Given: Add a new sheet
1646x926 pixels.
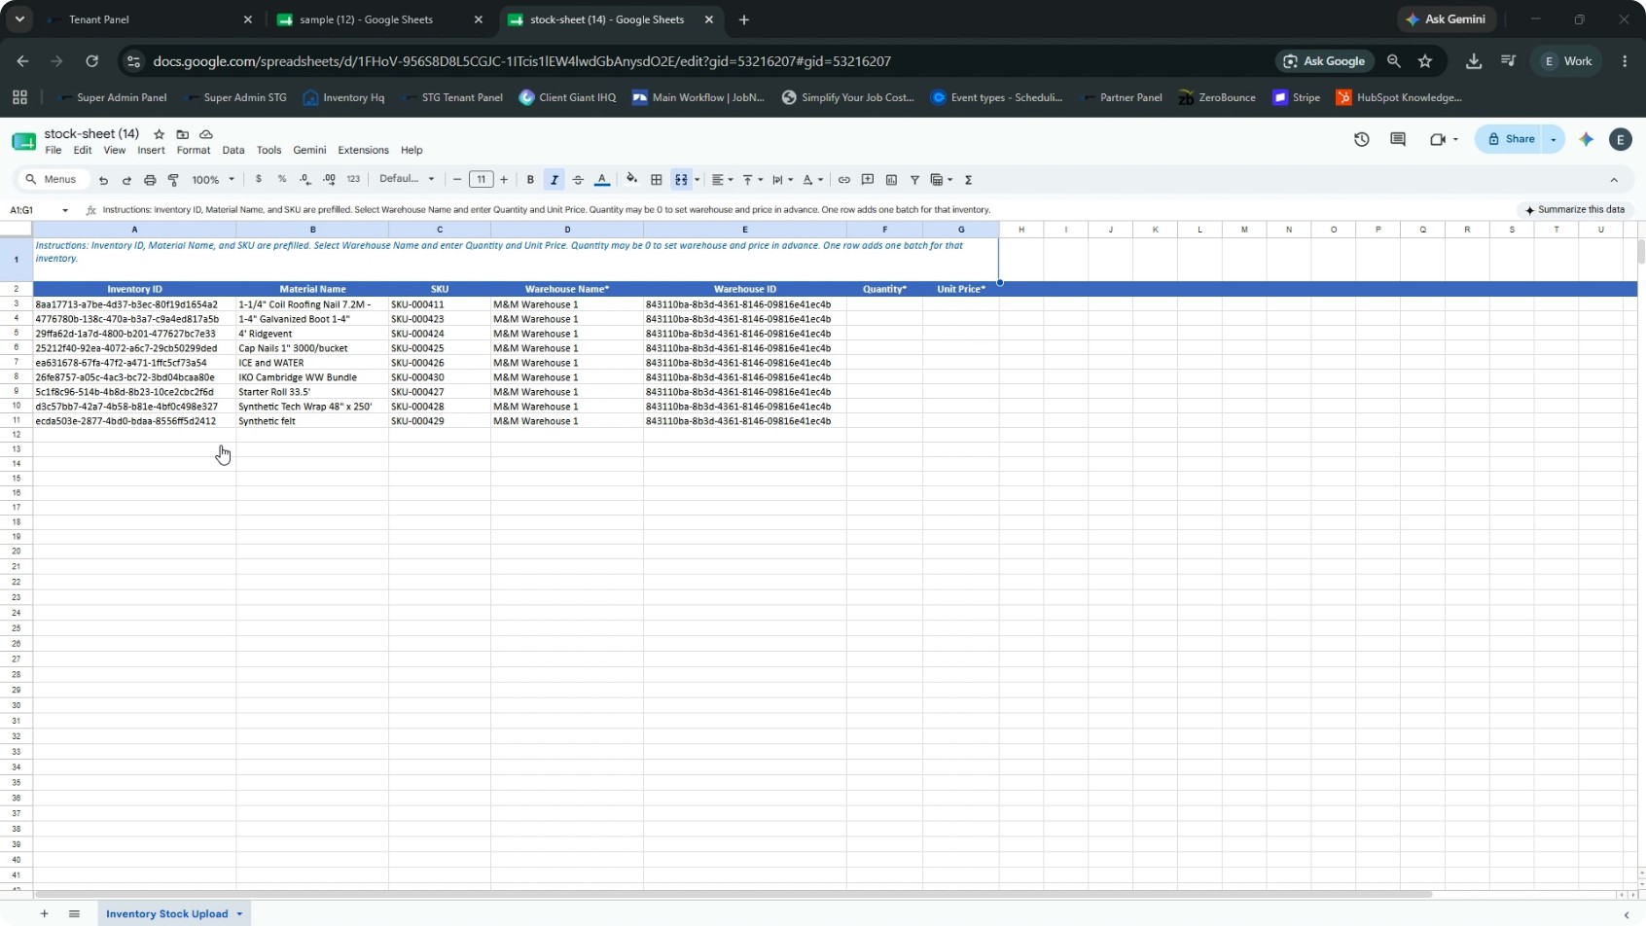Looking at the screenshot, I should 44,913.
